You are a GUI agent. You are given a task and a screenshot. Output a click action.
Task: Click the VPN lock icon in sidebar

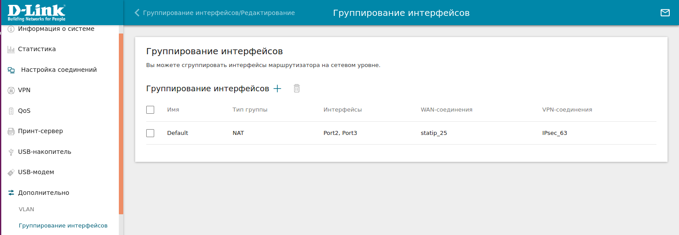coord(11,90)
